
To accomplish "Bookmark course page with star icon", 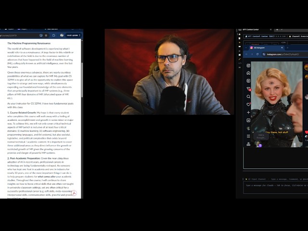I will click(x=46, y=35).
